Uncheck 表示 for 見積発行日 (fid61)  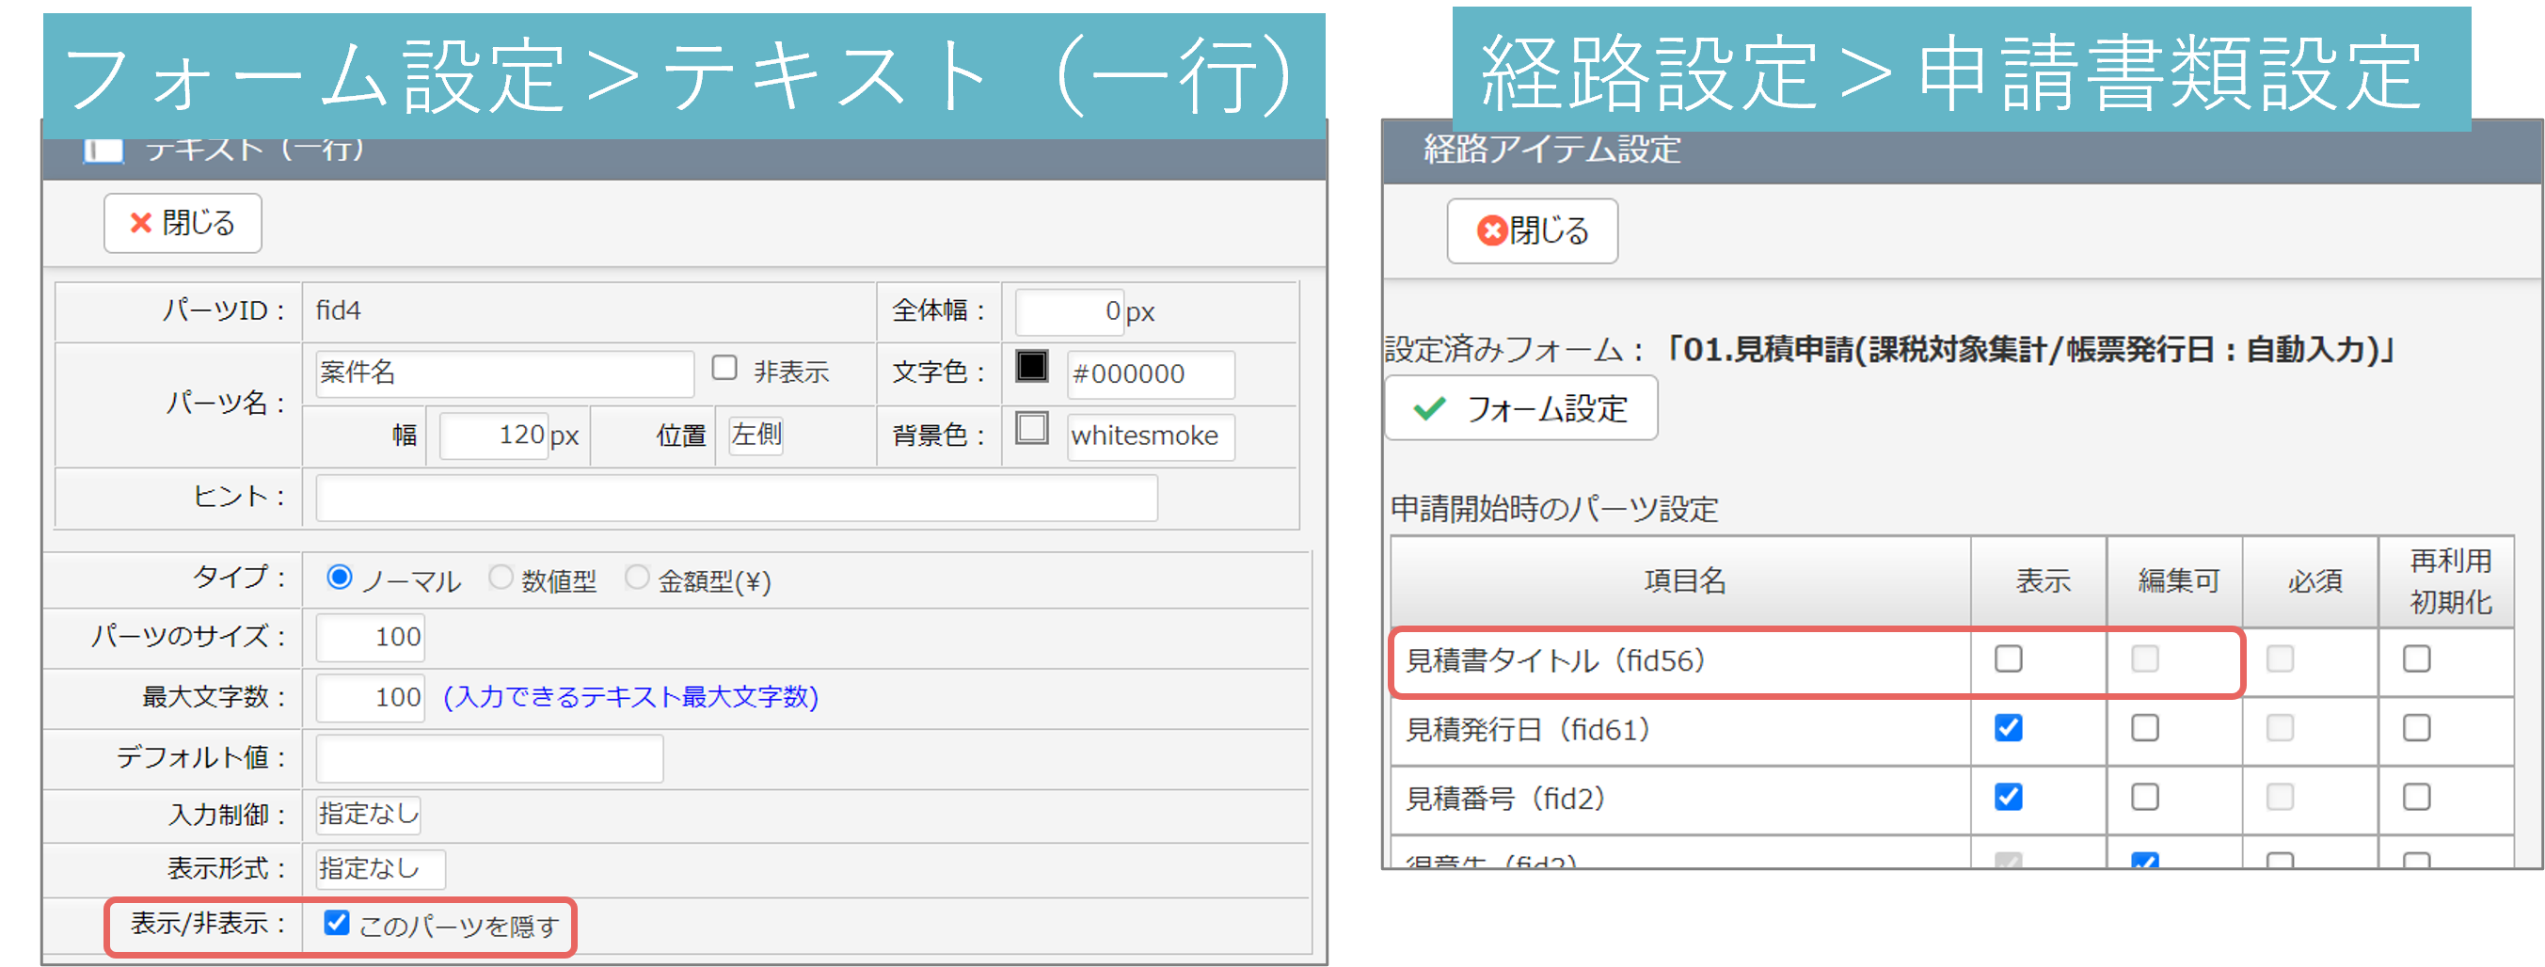click(2009, 728)
